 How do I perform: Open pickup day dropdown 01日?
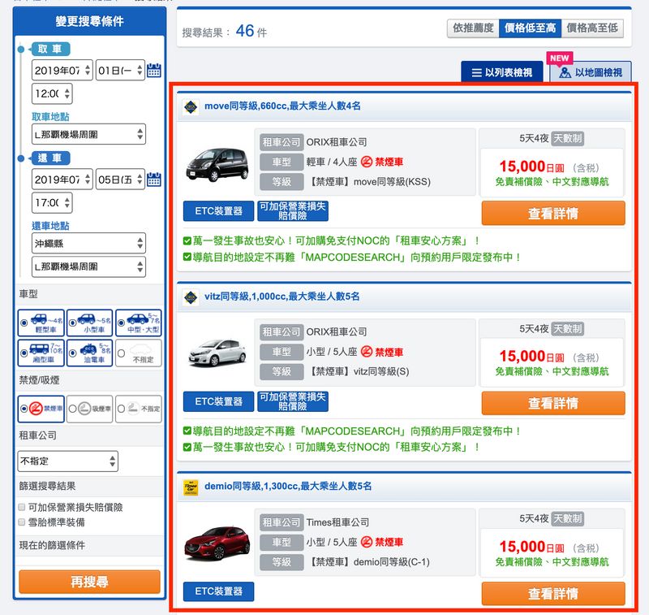[x=120, y=70]
